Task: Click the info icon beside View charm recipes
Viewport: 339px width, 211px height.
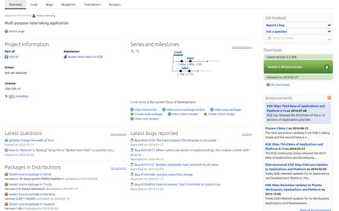Action: click(x=169, y=114)
